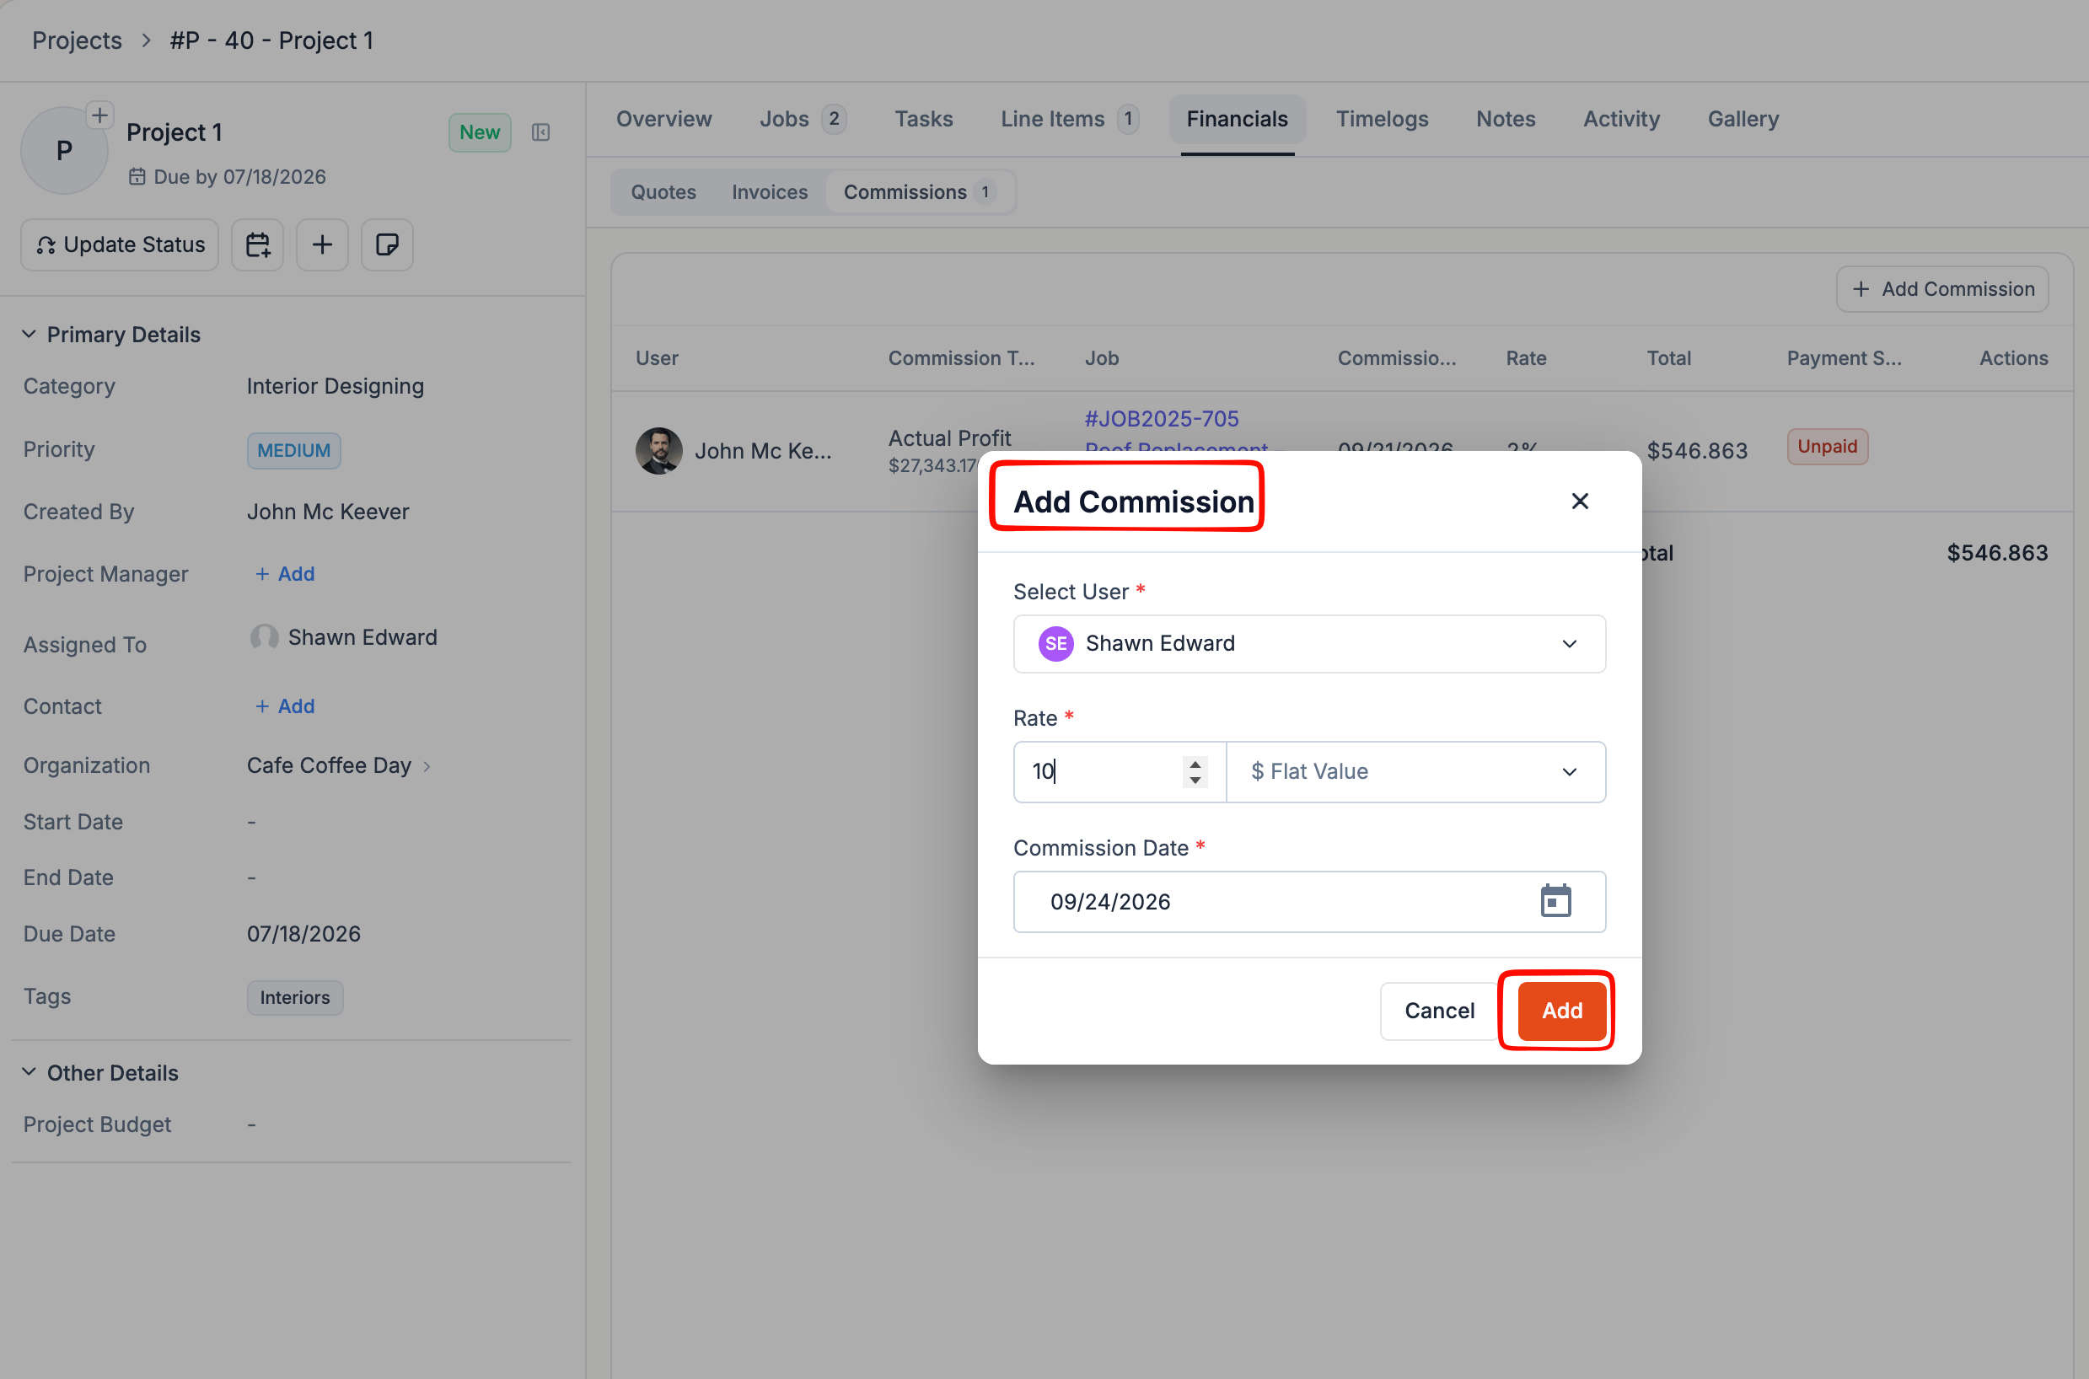This screenshot has height=1379, width=2089.
Task: Click the calendar-add icon beside Update Status
Action: 257,244
